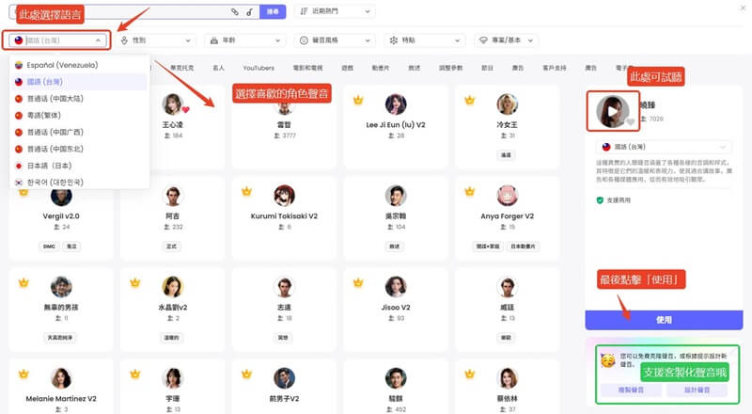Select the 蔡依林 voice avatar
The height and width of the screenshot is (414, 752).
(x=507, y=378)
